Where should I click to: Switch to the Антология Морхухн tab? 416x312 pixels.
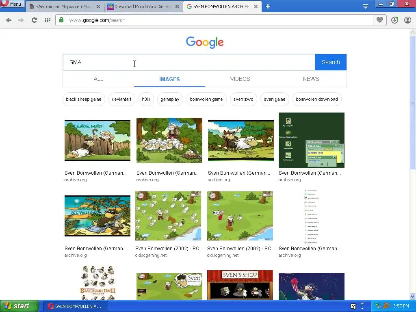(65, 6)
